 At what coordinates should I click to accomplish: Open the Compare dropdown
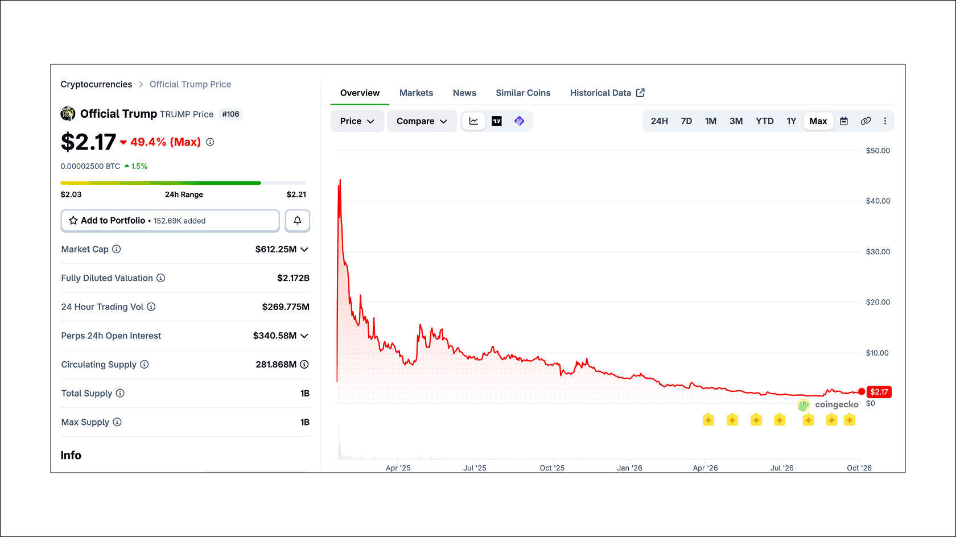(x=422, y=121)
